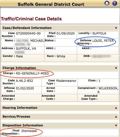
Task: Collapse the Charge Information section arrow
Action: click(x=116, y=68)
